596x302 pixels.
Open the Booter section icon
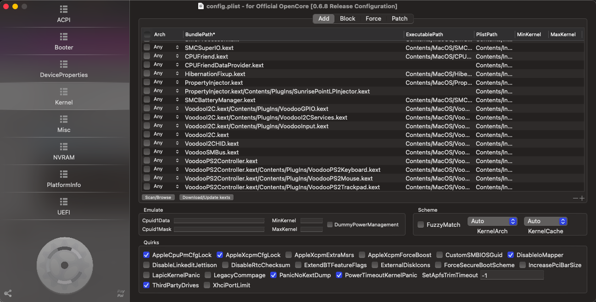click(64, 37)
